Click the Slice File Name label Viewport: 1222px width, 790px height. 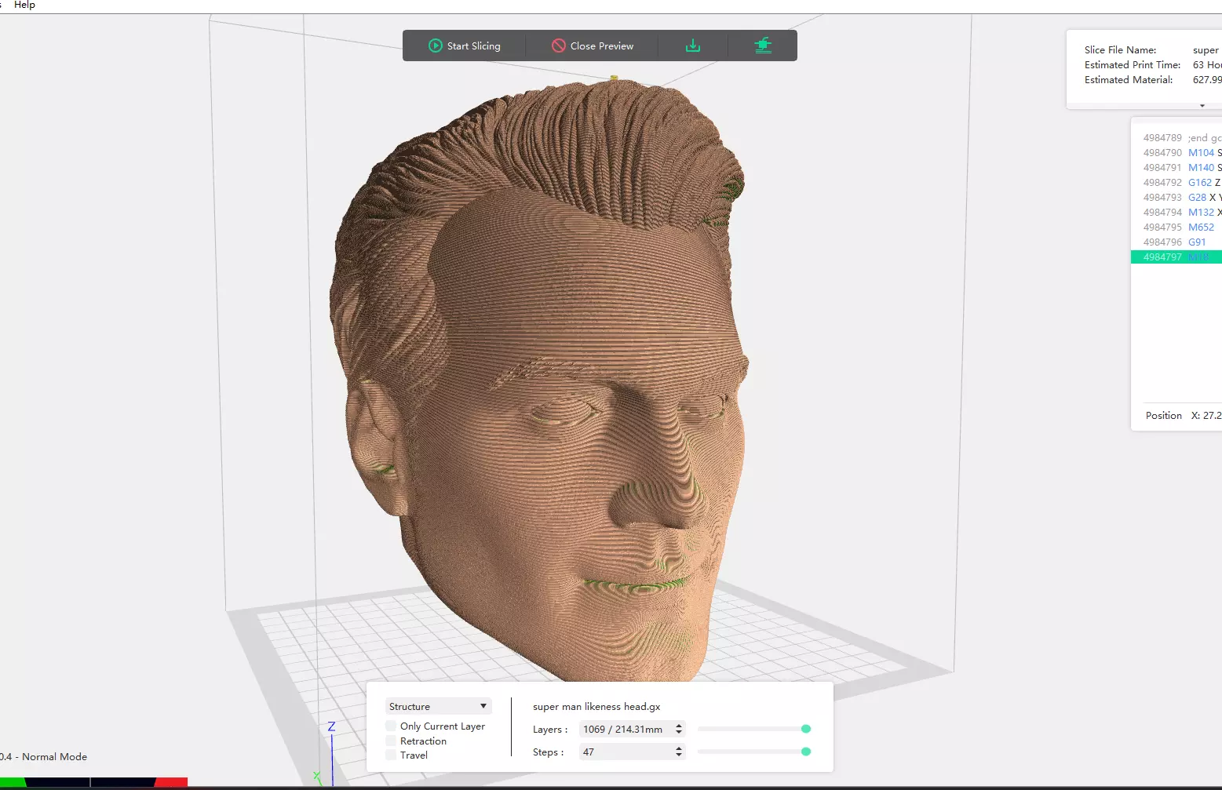(x=1120, y=49)
